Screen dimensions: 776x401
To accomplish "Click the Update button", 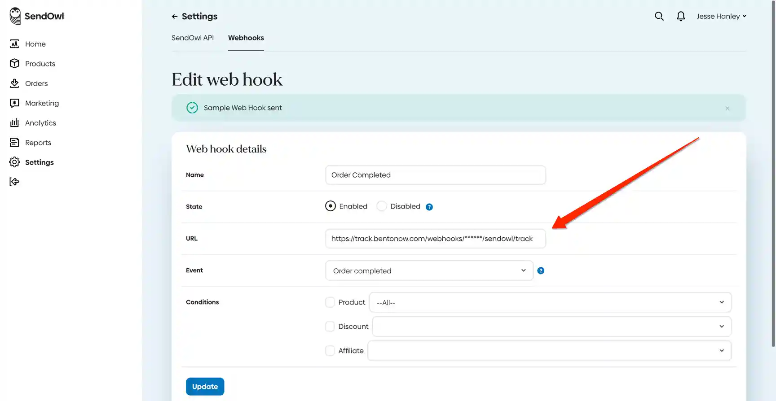I will [x=205, y=387].
